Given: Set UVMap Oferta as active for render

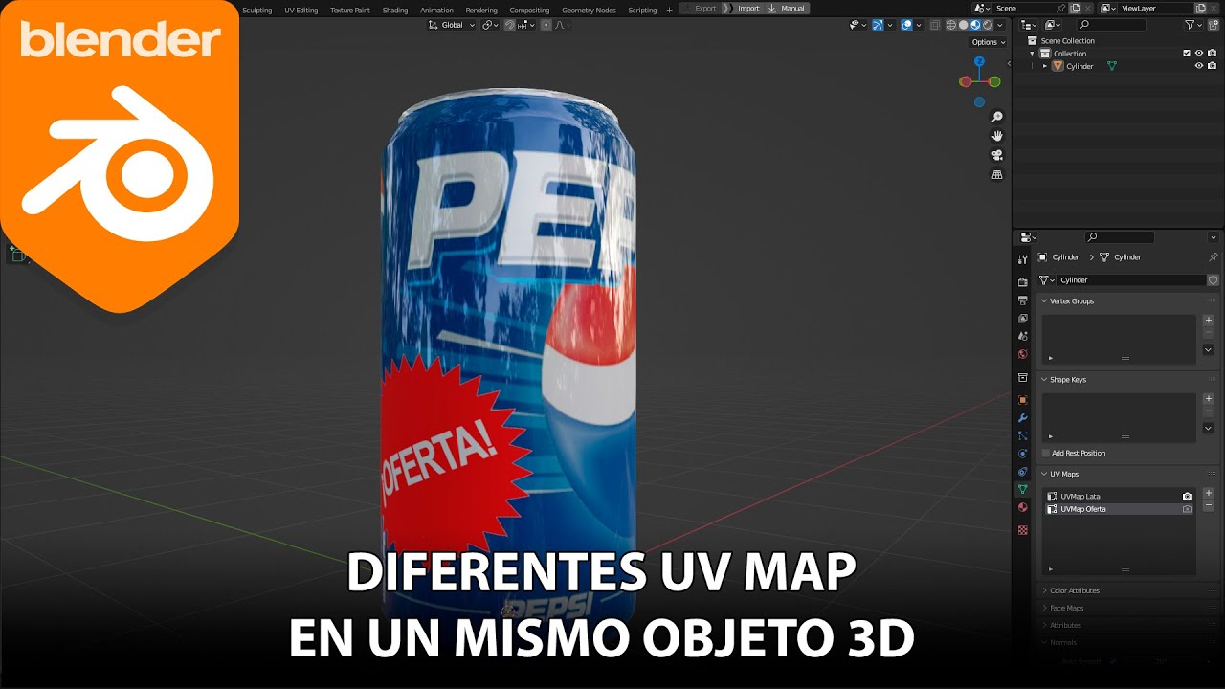Looking at the screenshot, I should pos(1187,509).
